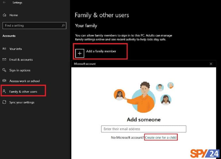Click the Add a family member label
The height and width of the screenshot is (159, 221).
point(101,51)
